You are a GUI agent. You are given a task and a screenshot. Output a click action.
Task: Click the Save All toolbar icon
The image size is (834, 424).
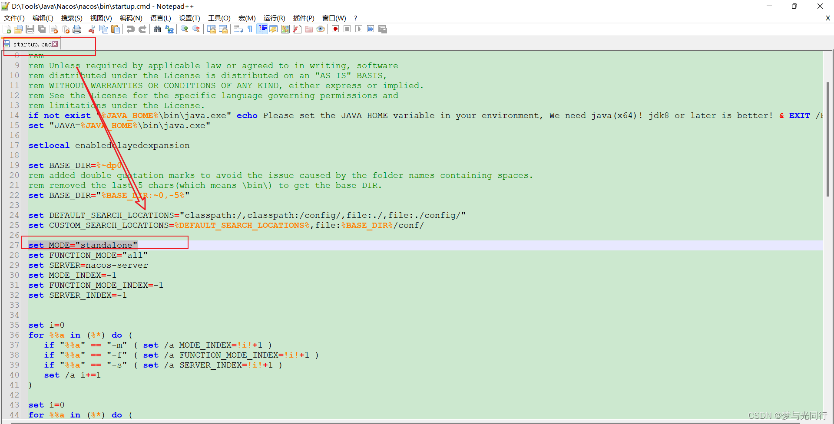tap(42, 29)
